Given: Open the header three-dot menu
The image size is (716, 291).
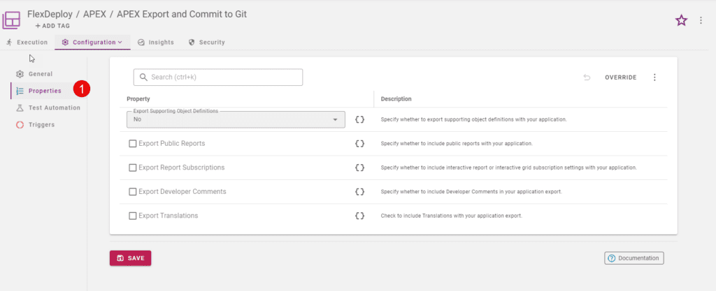Looking at the screenshot, I should pos(701,20).
